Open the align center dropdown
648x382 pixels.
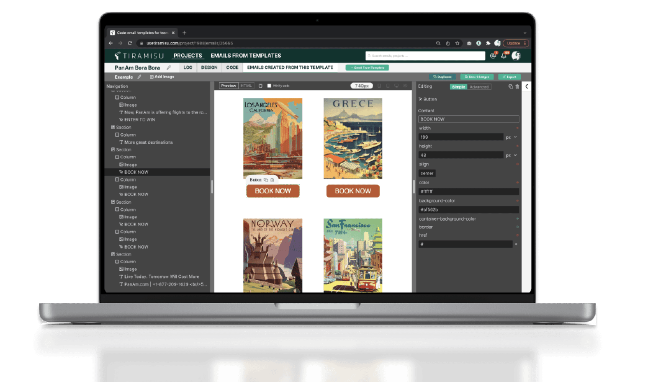coord(427,174)
